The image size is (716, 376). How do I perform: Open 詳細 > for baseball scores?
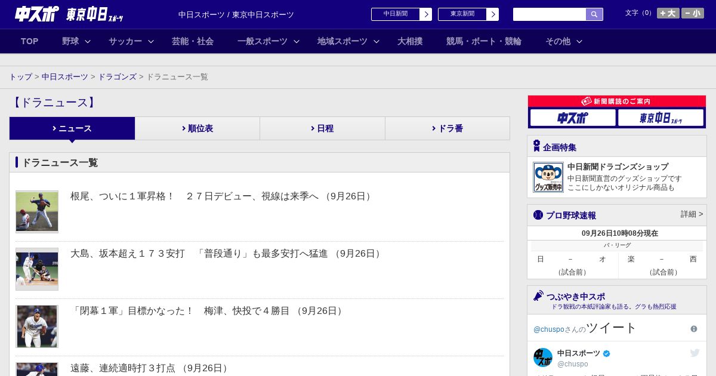tap(692, 214)
